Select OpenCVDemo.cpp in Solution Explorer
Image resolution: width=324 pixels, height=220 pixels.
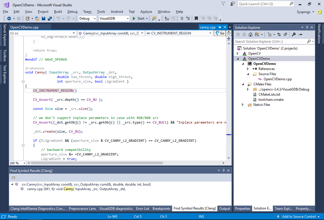(x=278, y=79)
